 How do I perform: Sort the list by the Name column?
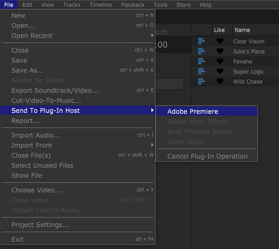coord(255,30)
